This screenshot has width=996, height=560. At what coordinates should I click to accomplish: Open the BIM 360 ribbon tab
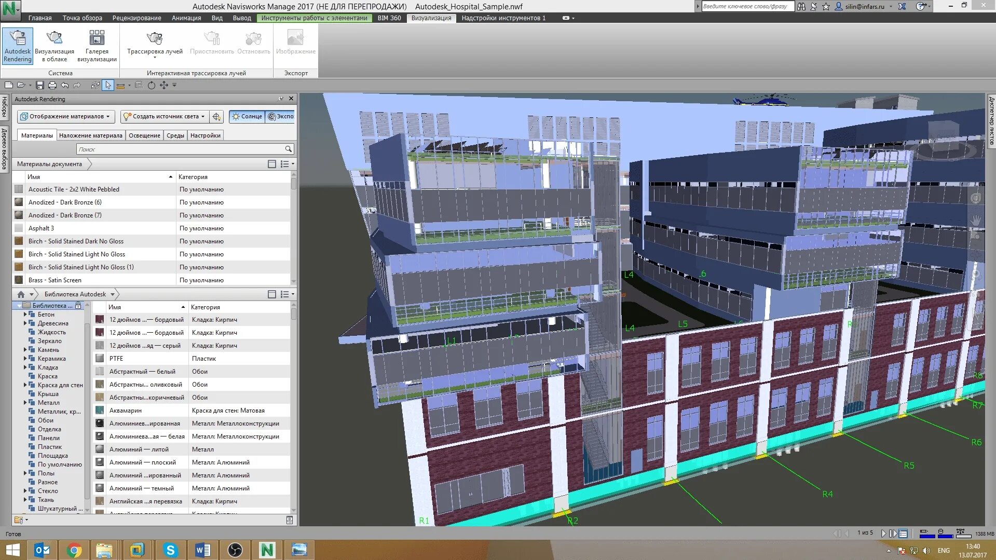click(389, 18)
